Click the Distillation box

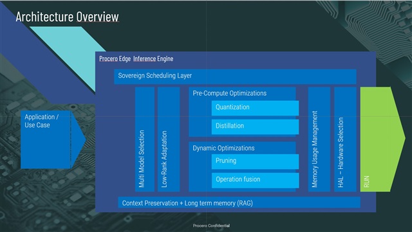[255, 127]
